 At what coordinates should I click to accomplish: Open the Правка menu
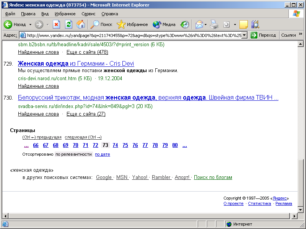coord(28,14)
